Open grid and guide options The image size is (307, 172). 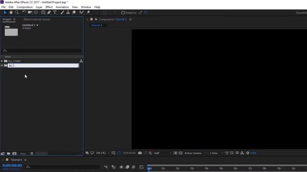[113, 153]
